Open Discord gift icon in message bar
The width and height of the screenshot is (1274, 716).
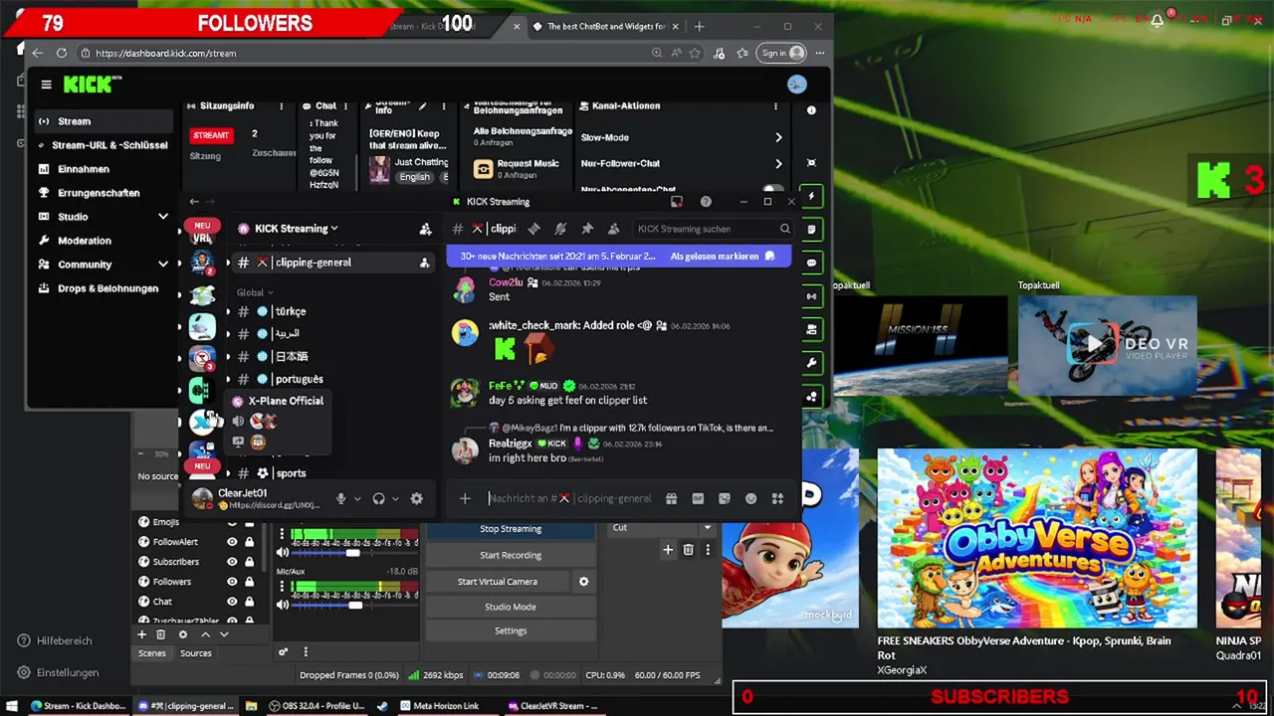click(671, 499)
